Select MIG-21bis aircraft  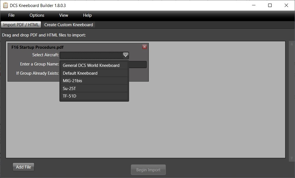click(x=94, y=81)
